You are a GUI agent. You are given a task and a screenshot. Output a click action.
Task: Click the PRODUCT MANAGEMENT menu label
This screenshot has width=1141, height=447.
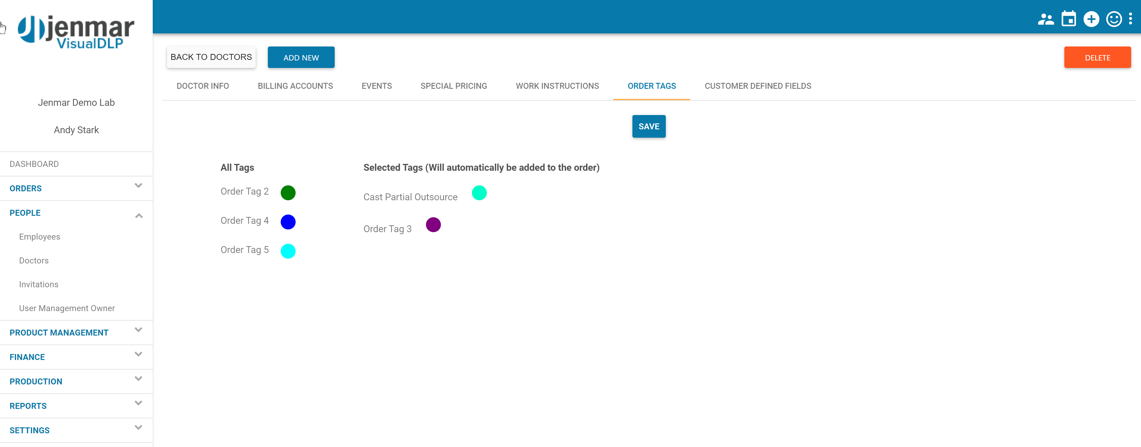tap(59, 333)
